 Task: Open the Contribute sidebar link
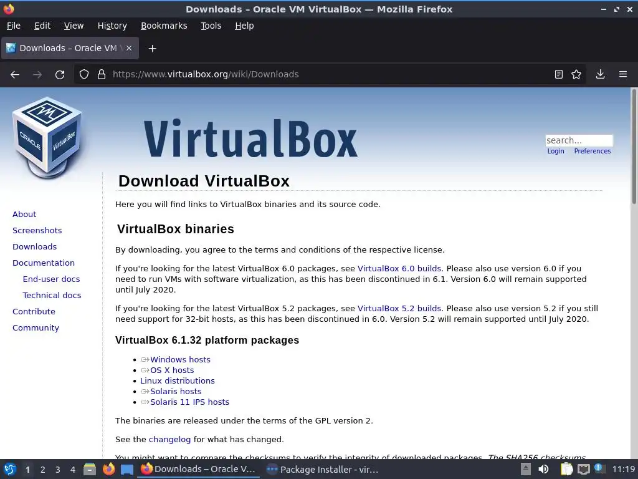pos(34,312)
